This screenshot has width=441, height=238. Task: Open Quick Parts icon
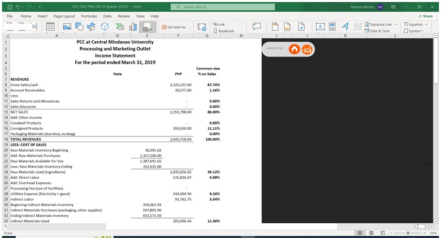[x=332, y=27]
